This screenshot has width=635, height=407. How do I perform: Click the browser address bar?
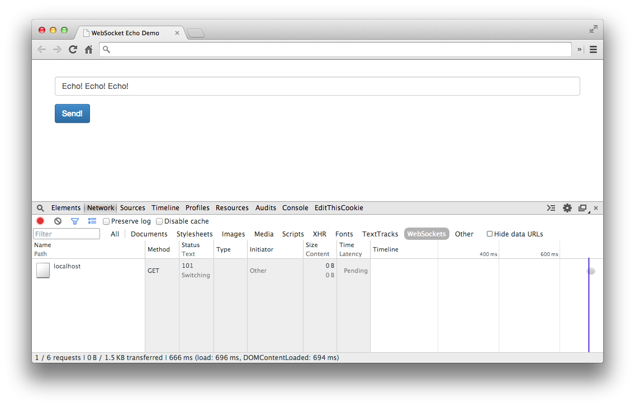tap(335, 49)
